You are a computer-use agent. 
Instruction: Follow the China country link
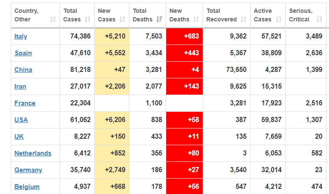click(23, 70)
